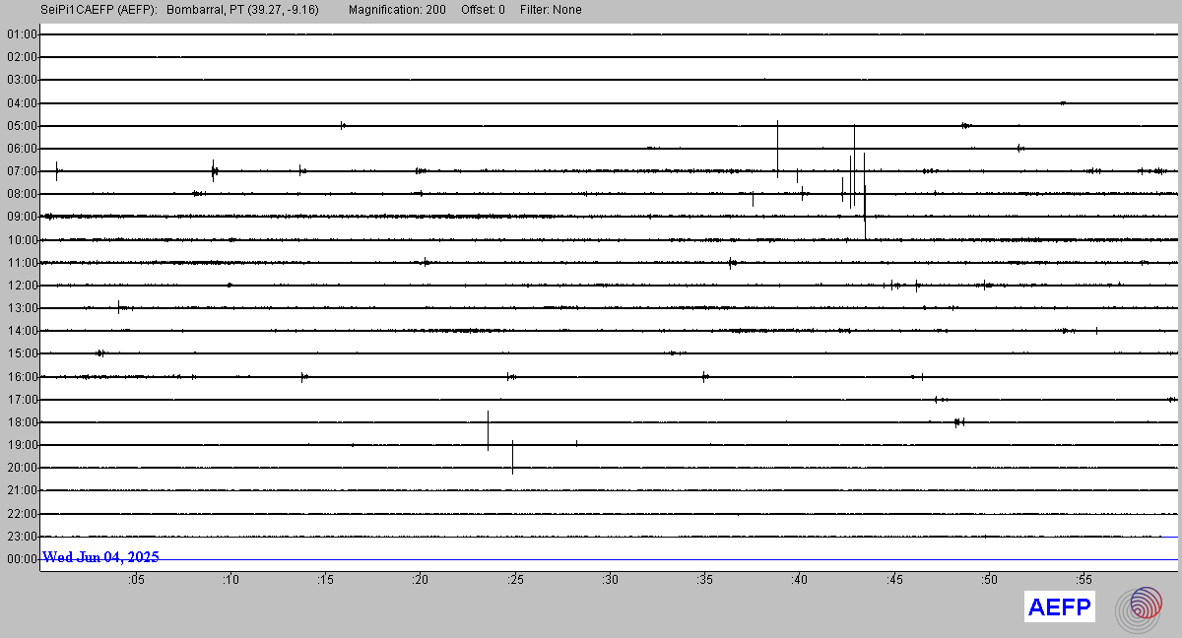The width and height of the screenshot is (1182, 638).
Task: Click the 01:00 hour label
Action: tap(22, 34)
